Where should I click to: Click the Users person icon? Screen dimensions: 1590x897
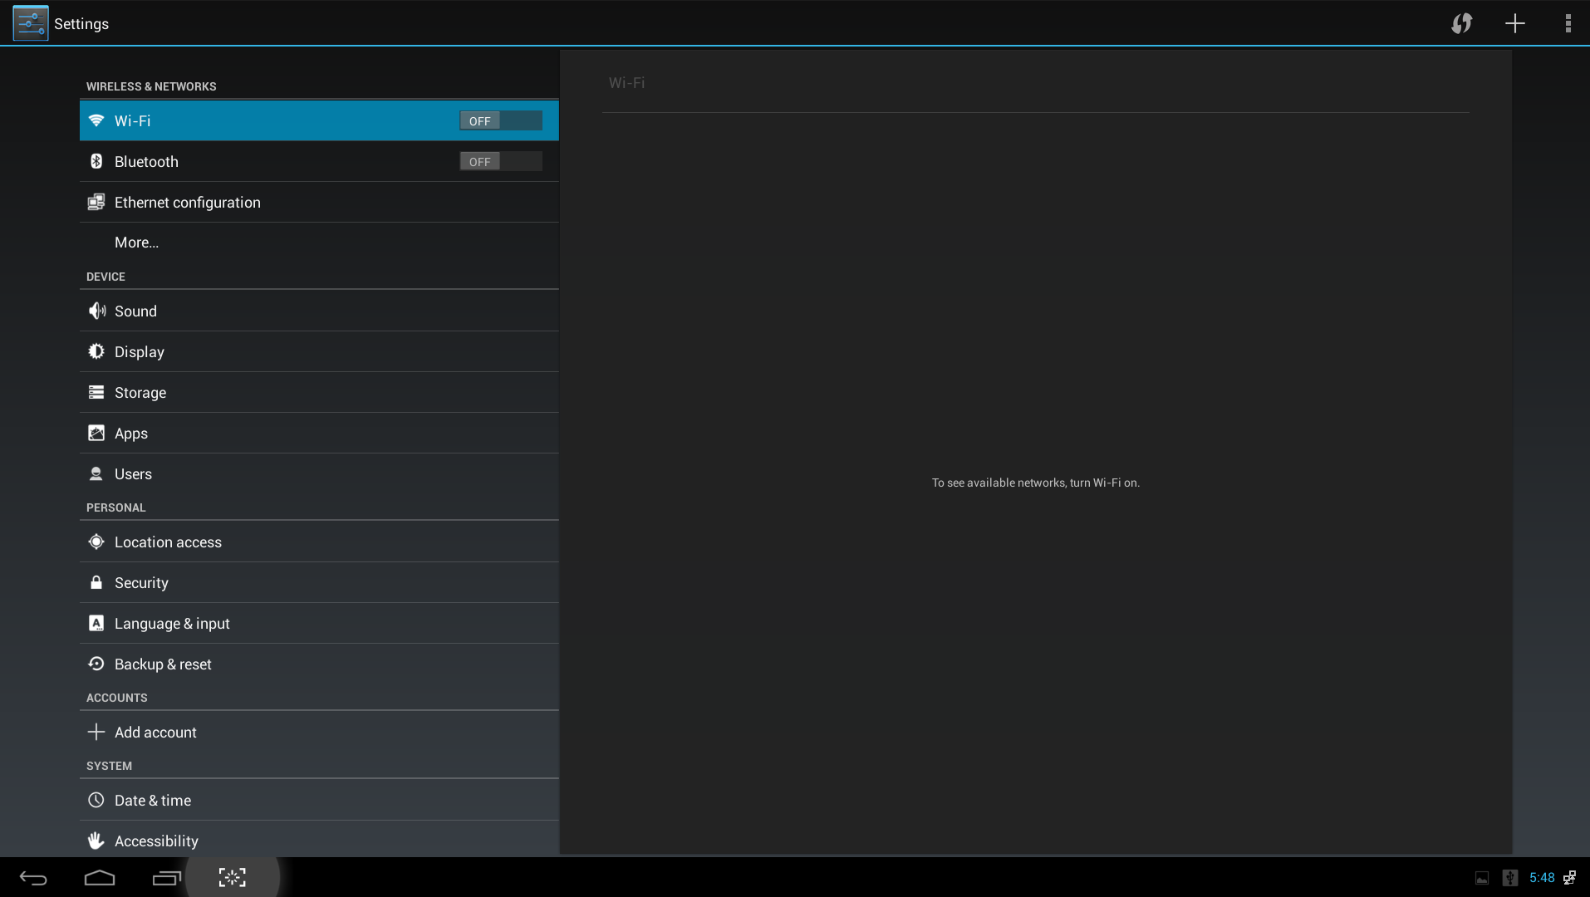(96, 473)
